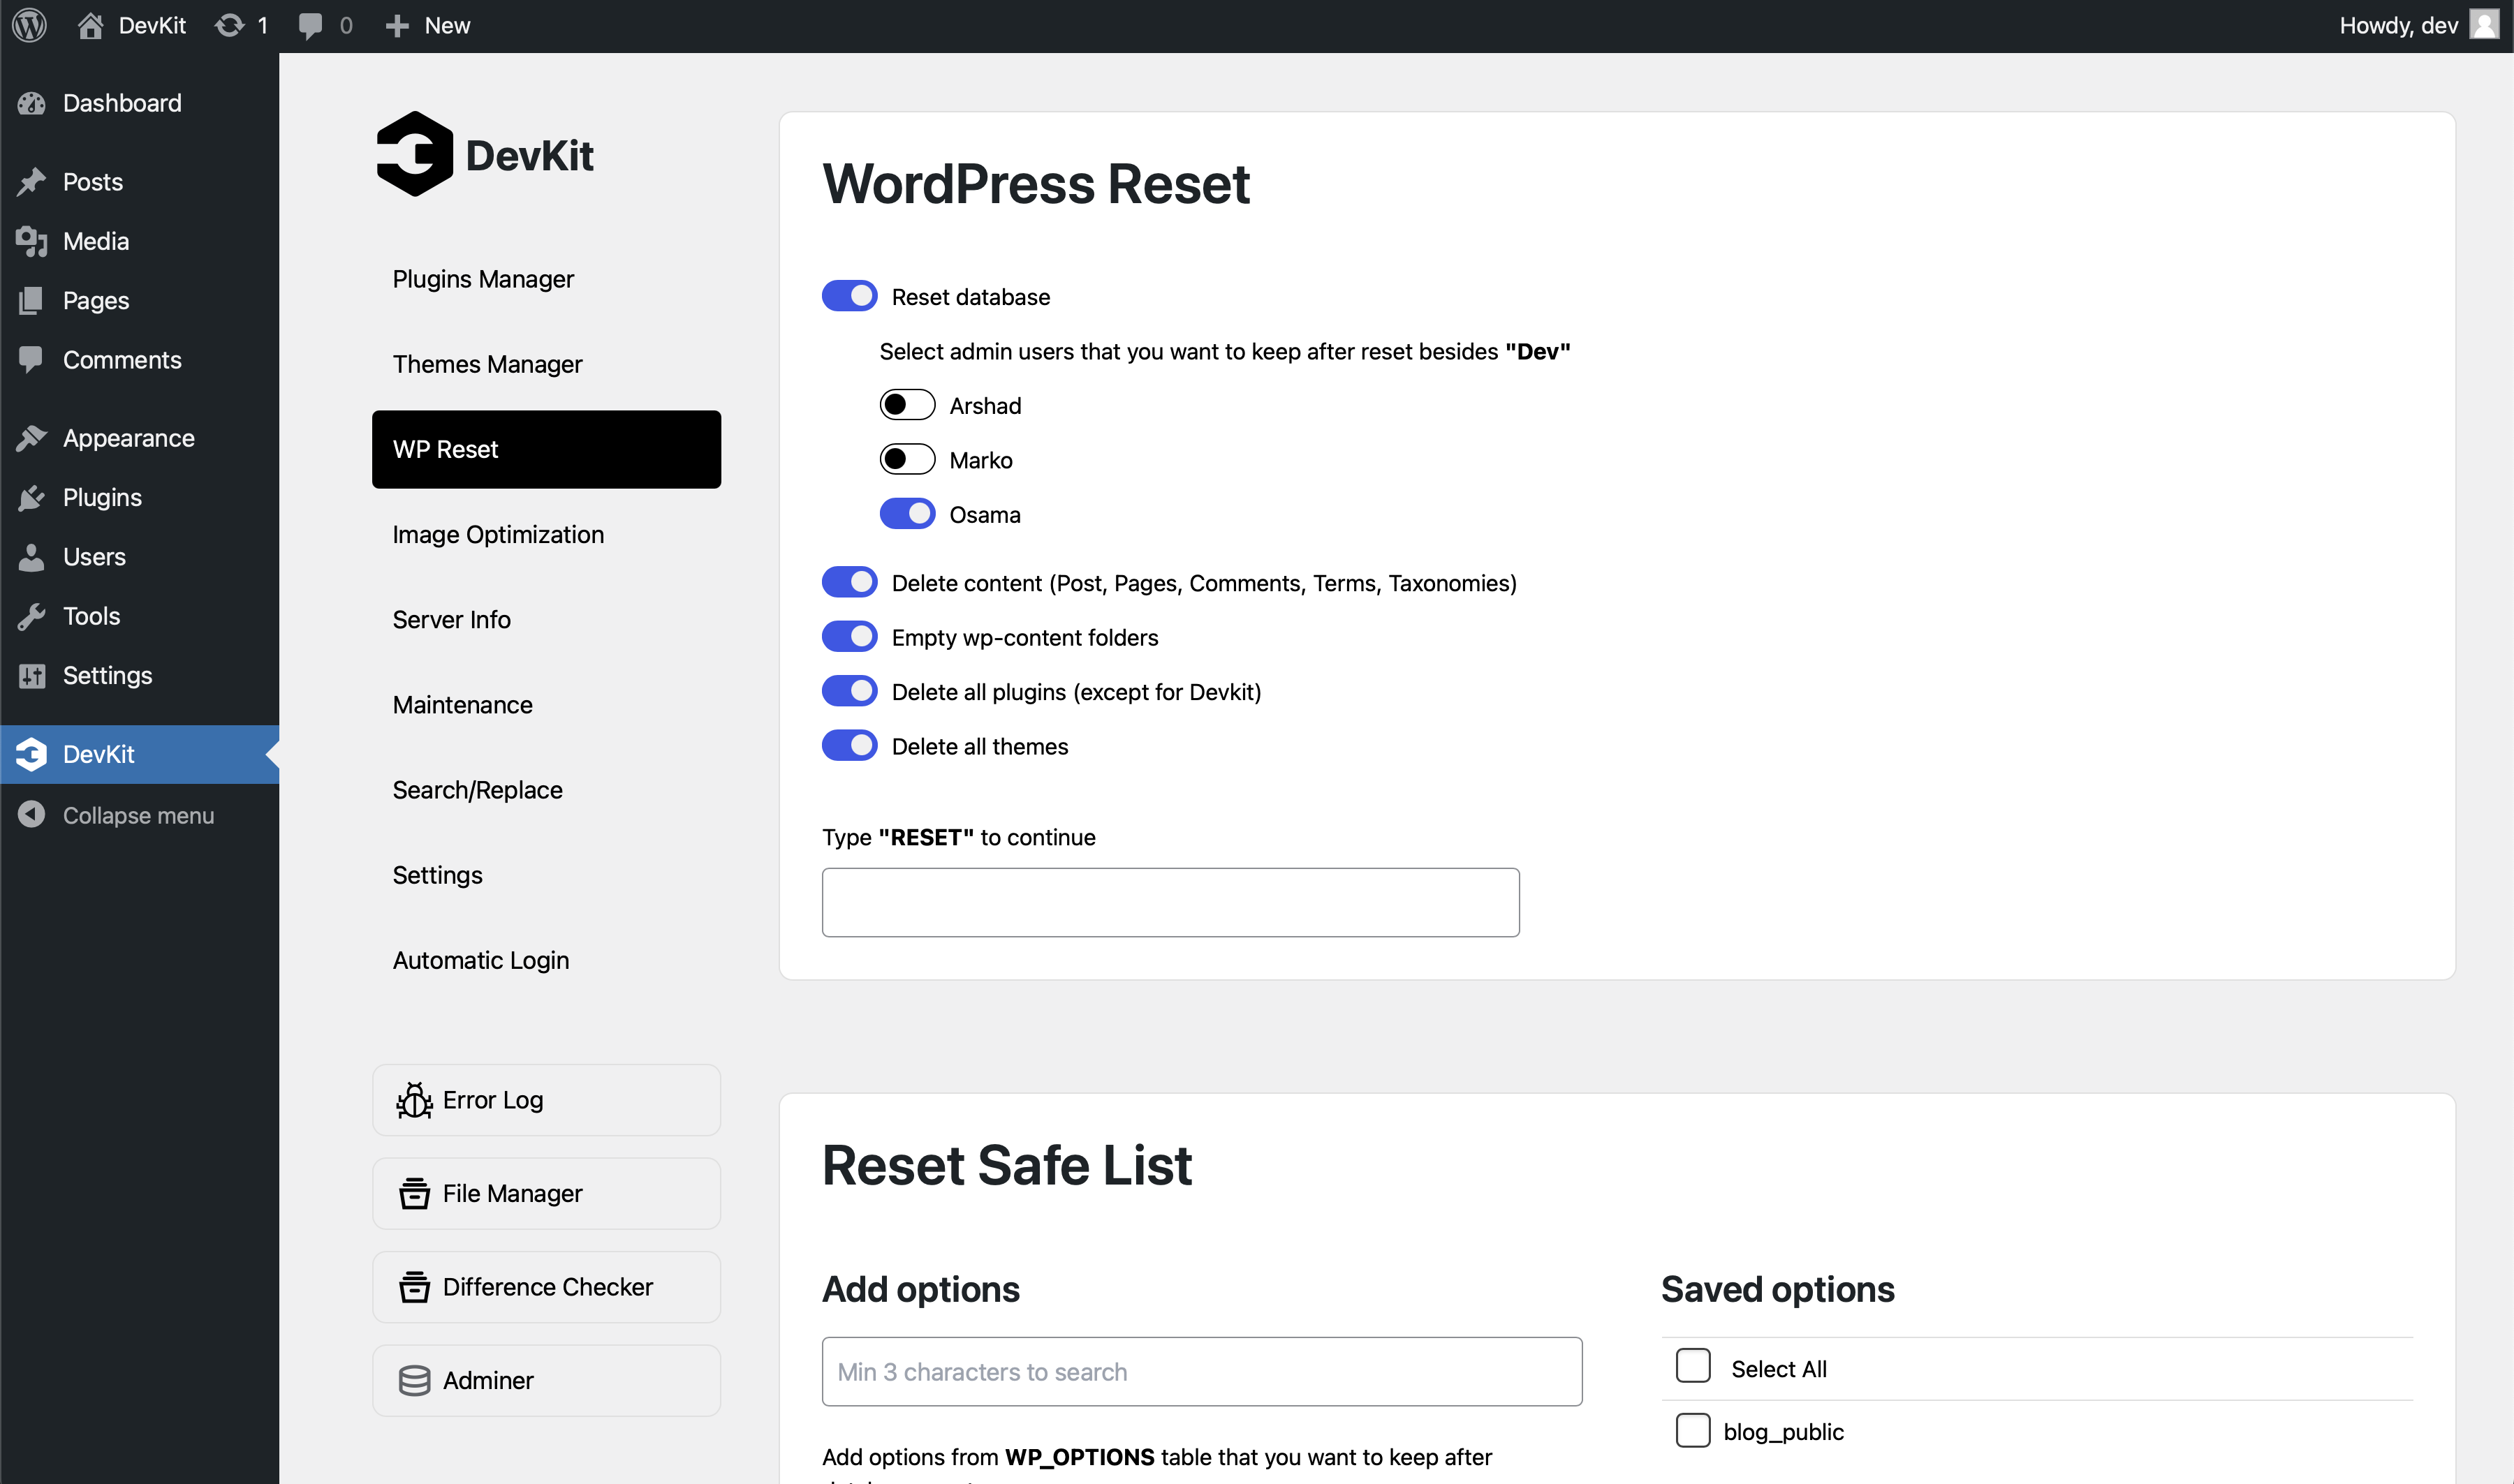Open the Tools sidebar item

point(139,616)
